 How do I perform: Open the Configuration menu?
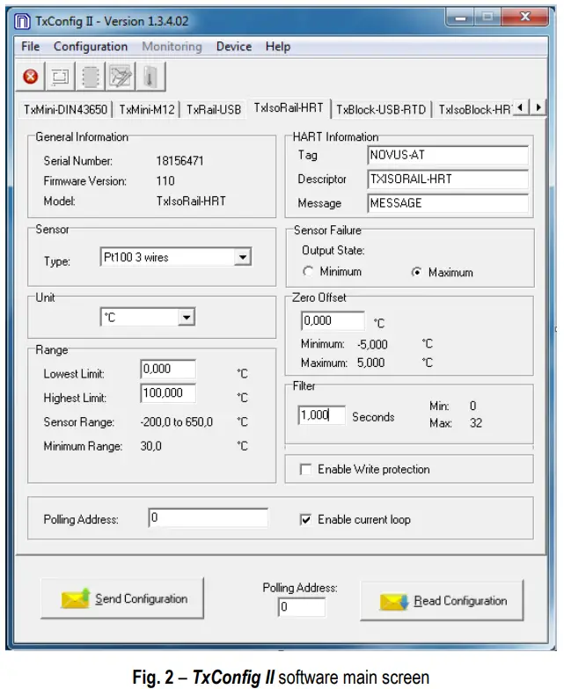[91, 47]
